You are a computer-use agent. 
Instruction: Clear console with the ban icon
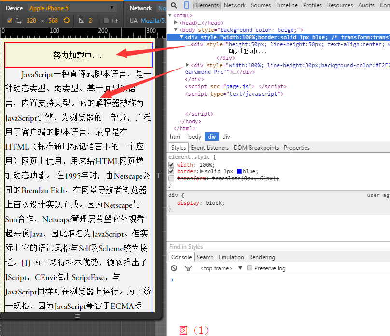pos(174,268)
